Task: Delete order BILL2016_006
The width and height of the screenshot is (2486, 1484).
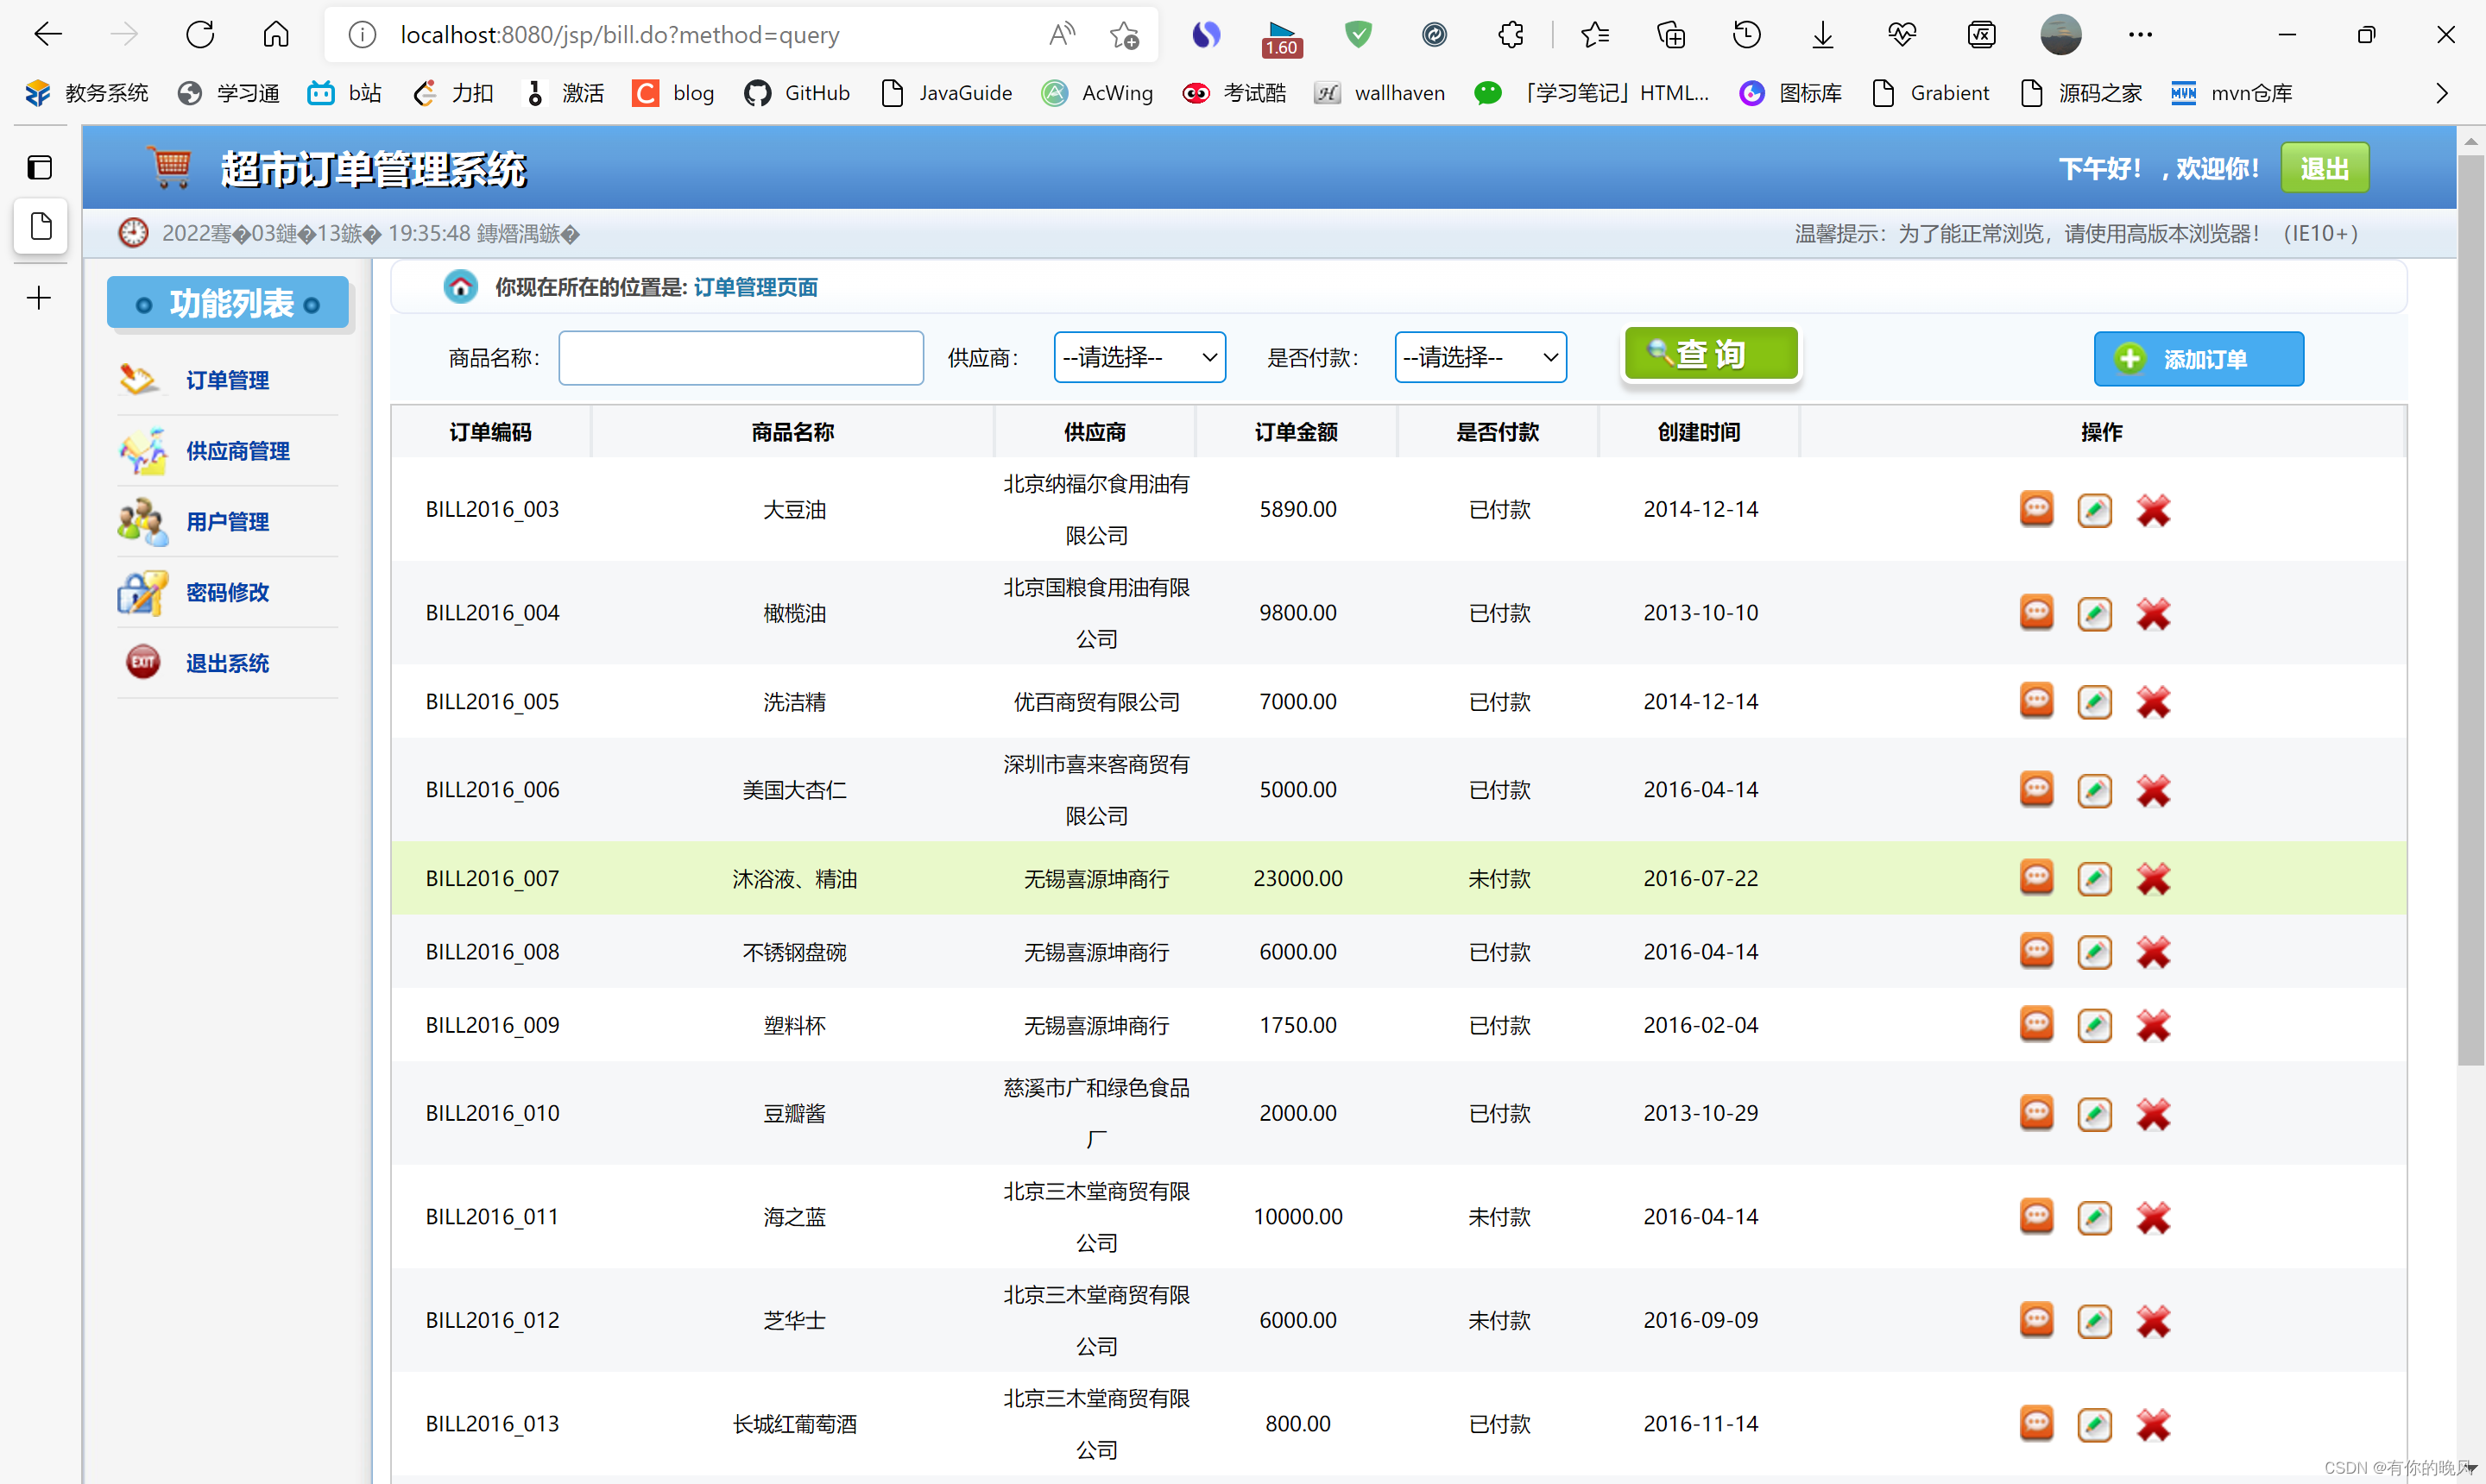Action: point(2153,790)
